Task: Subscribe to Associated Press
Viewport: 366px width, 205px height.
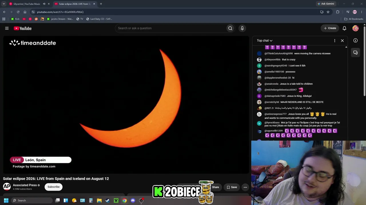Action: (53, 187)
